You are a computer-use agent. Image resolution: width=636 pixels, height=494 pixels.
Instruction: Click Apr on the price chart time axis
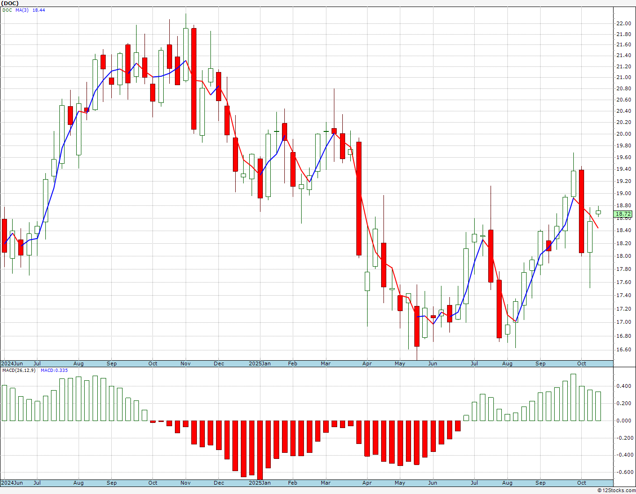point(367,363)
